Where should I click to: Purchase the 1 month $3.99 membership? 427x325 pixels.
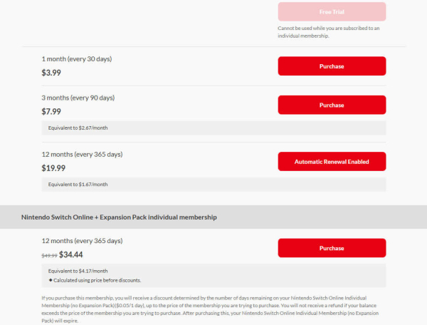point(332,66)
